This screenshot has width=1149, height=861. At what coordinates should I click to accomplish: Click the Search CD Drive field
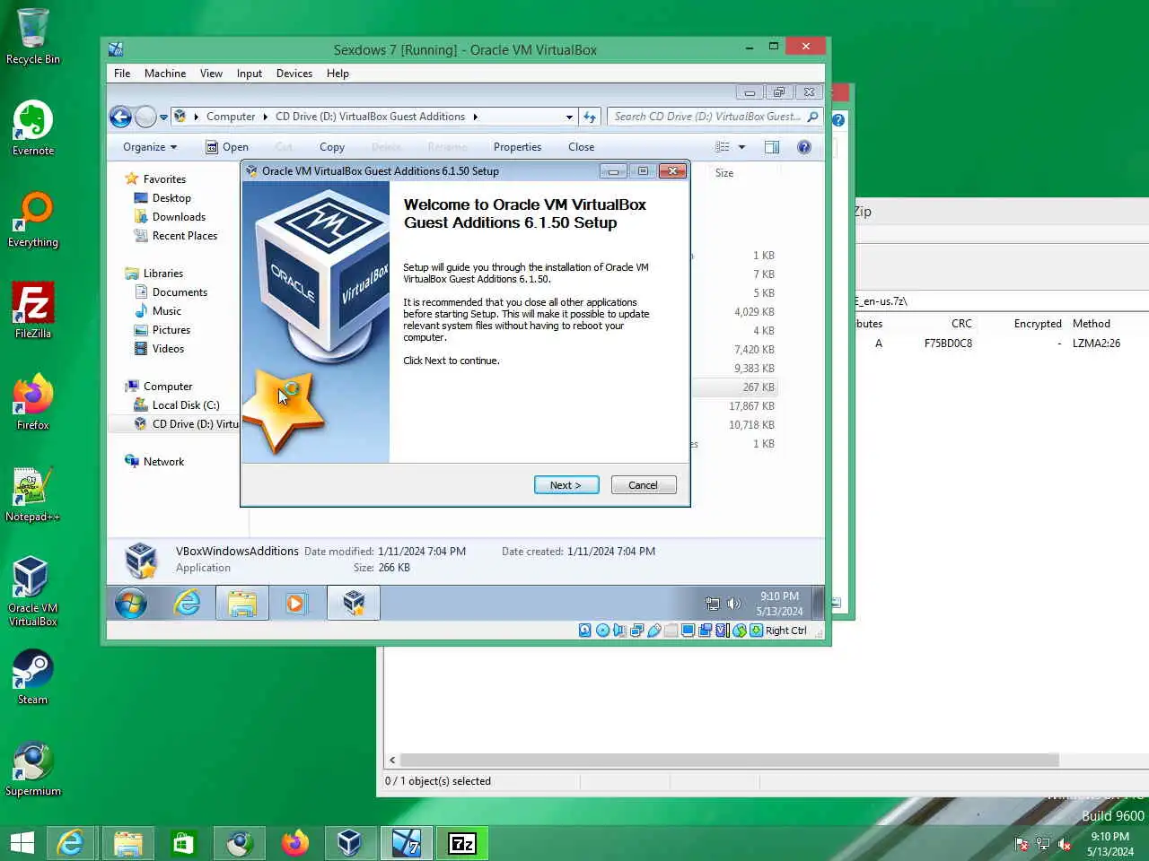click(715, 117)
